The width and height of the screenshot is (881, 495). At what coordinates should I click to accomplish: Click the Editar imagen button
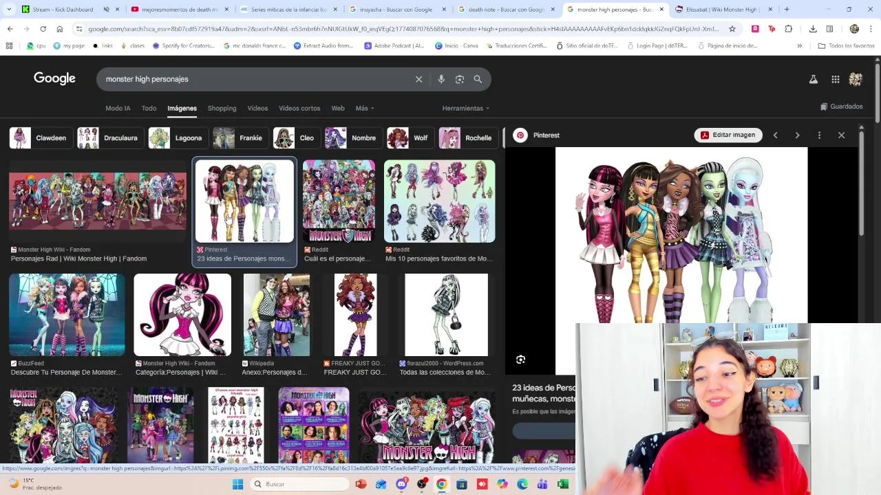pyautogui.click(x=728, y=135)
